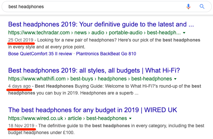Open the Plantronics BackBeat Go 810 sitelink

106,54
